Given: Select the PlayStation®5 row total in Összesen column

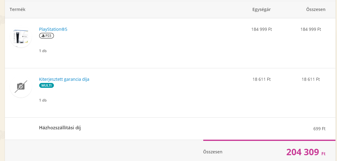Looking at the screenshot, I should point(310,29).
